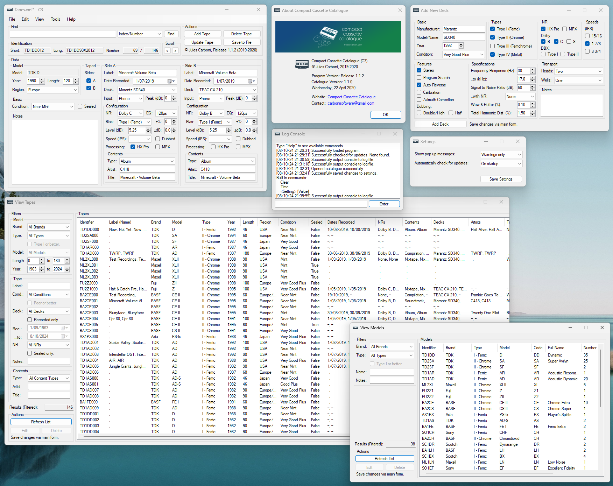The width and height of the screenshot is (613, 486).
Task: Click Save to File button
Action: pos(241,42)
